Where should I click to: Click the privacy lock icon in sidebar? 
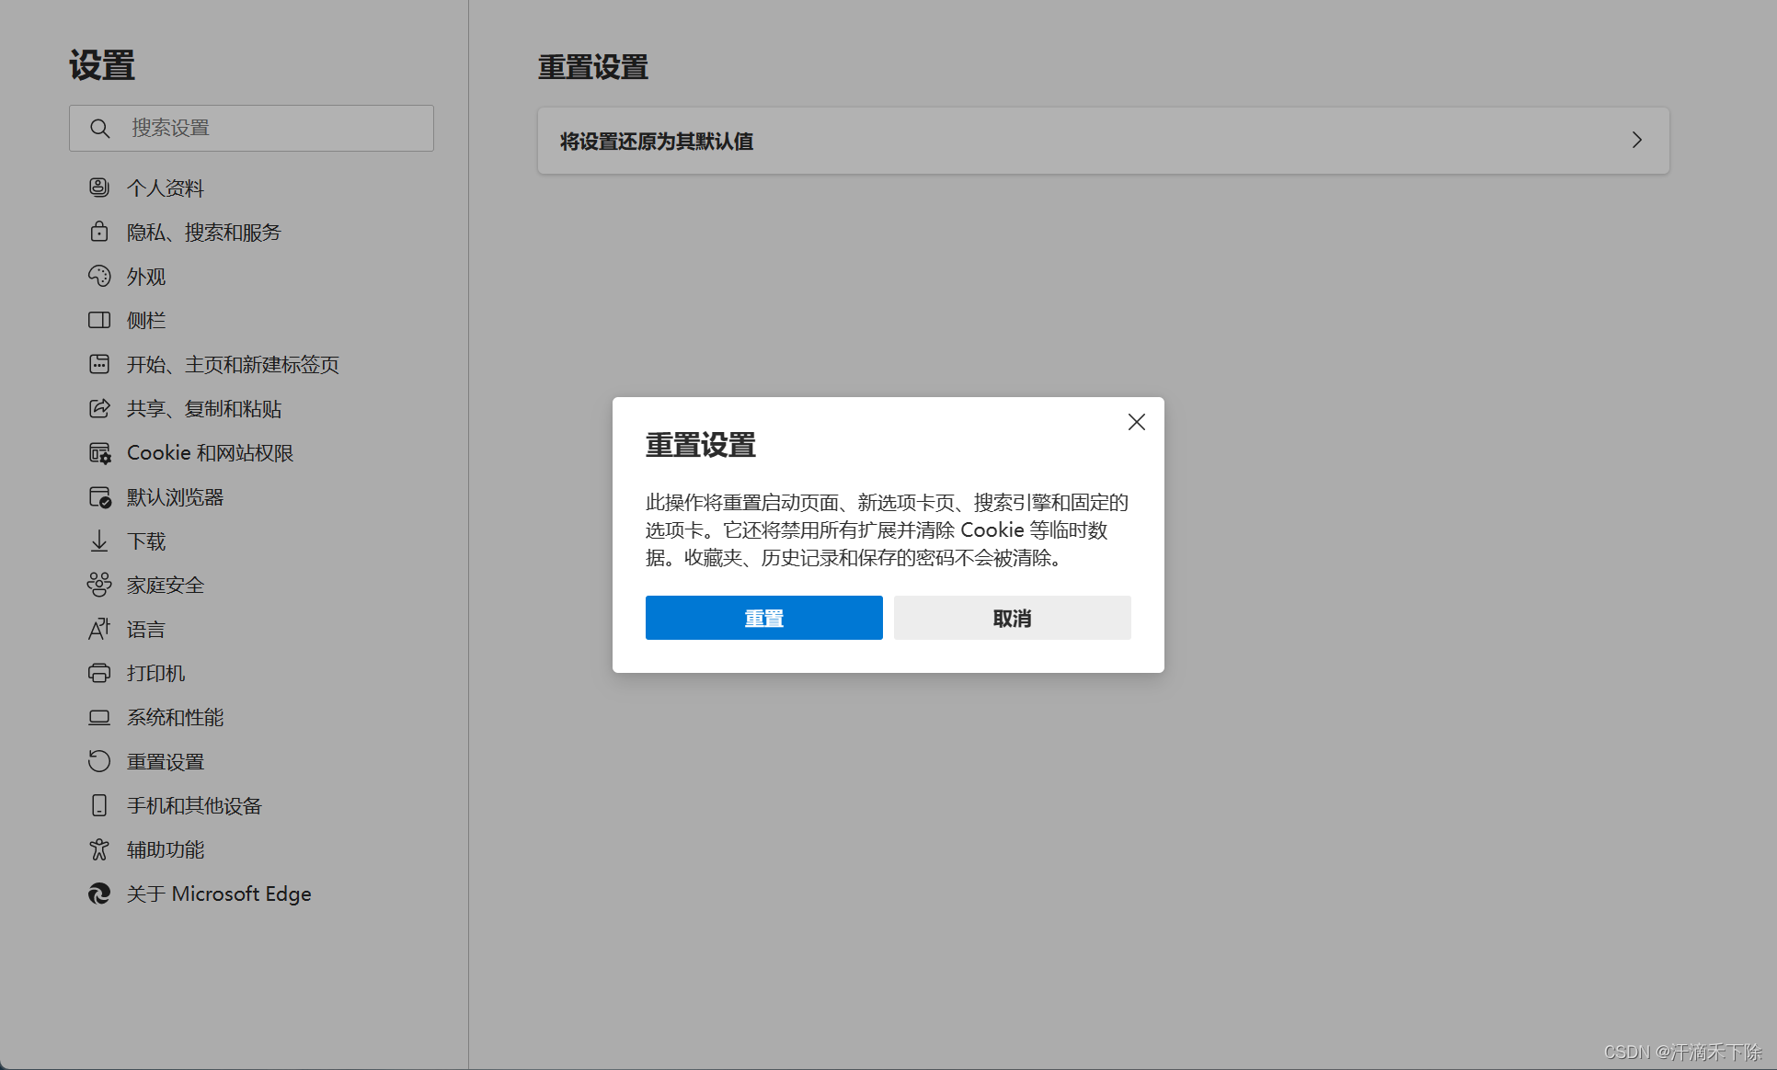point(99,232)
